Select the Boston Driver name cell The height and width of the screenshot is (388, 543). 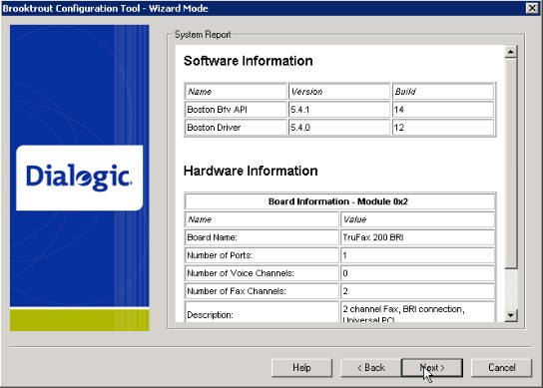[236, 128]
